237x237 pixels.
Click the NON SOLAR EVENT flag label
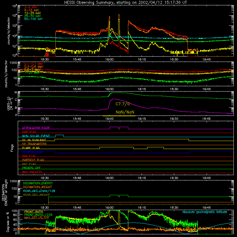36,136
